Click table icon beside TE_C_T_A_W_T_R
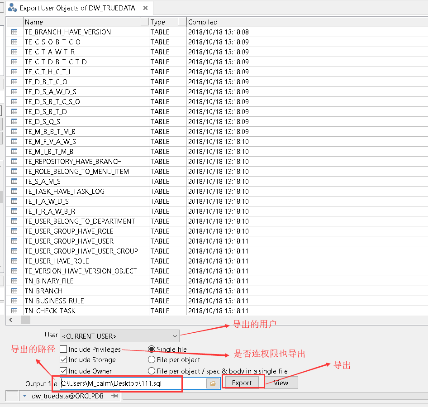 (14, 52)
